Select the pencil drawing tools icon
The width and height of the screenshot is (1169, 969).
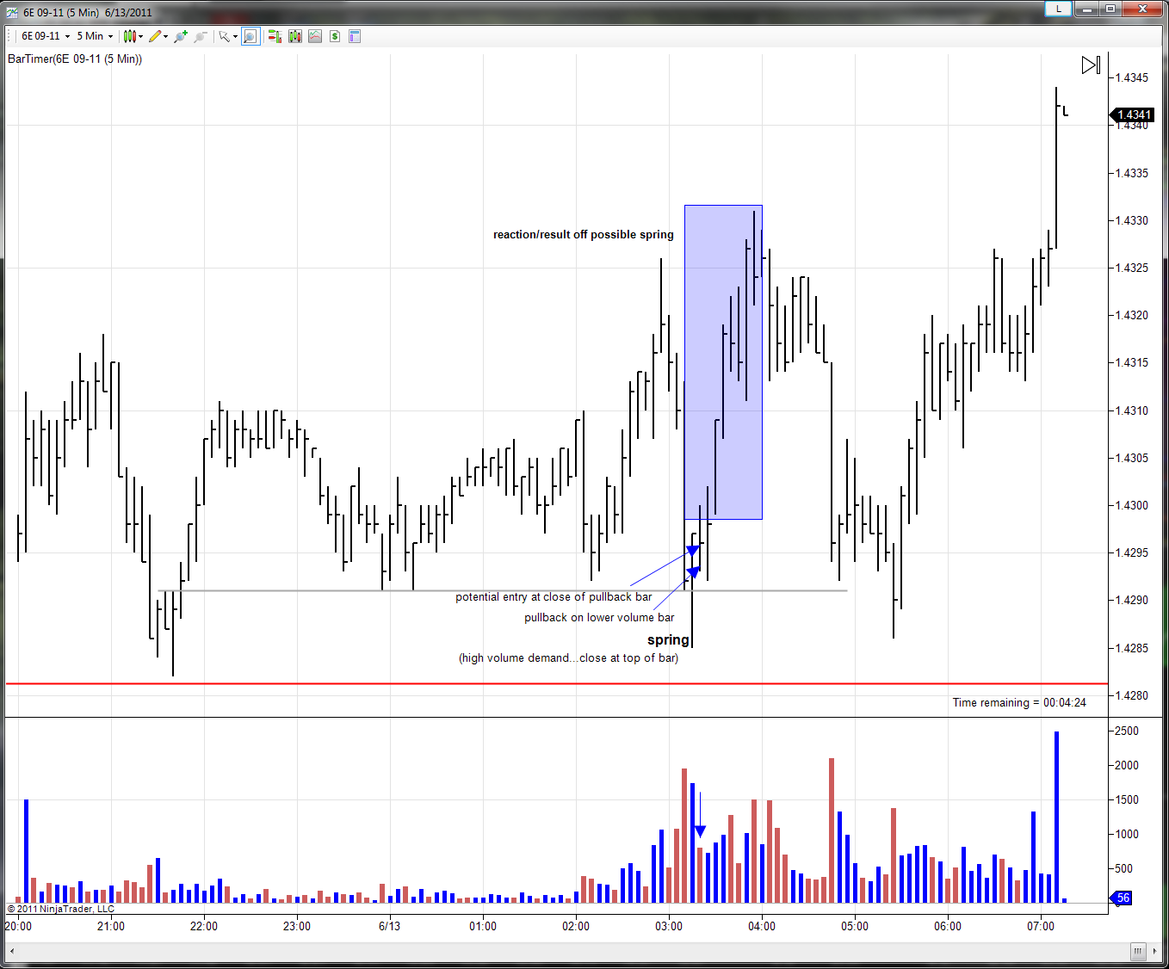(x=155, y=36)
